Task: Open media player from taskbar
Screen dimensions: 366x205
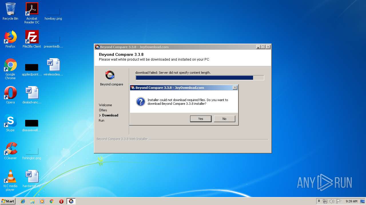Action: pyautogui.click(x=42, y=201)
